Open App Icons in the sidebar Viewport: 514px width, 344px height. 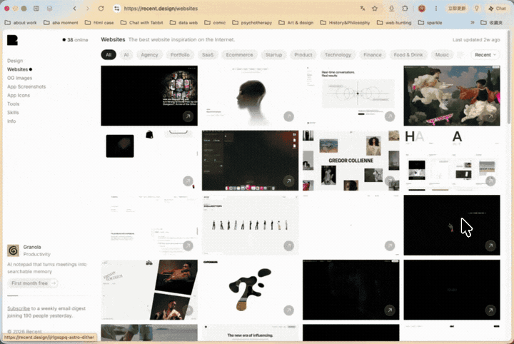click(19, 96)
